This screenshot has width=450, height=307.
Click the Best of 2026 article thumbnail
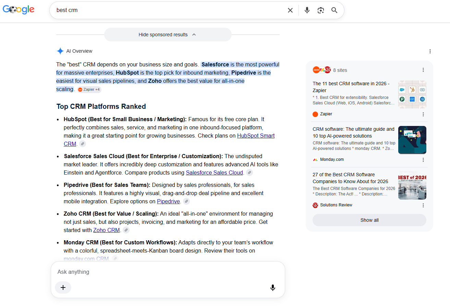[x=412, y=186]
